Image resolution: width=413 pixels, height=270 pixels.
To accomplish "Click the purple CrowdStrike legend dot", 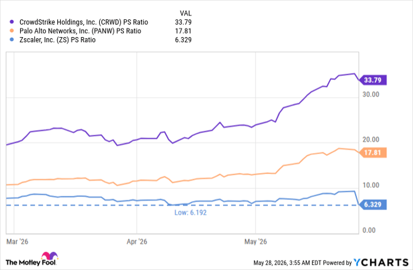I will point(12,22).
